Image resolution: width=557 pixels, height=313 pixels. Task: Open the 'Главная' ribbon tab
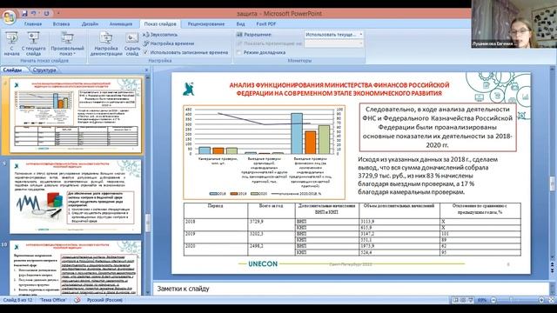pos(33,24)
